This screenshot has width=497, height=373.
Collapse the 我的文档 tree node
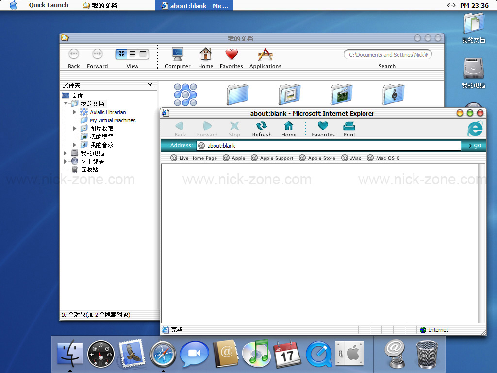66,104
